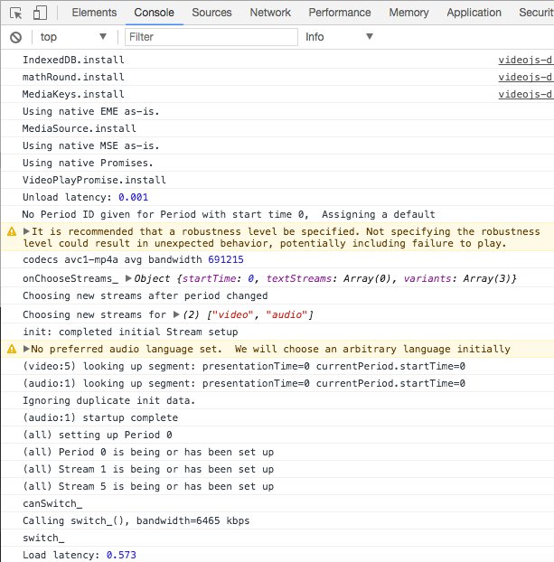The image size is (554, 562).
Task: Select the 'Using native MSE as-is.' log line
Action: click(x=277, y=145)
